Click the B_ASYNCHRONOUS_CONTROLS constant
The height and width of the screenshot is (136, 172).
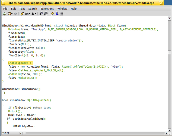138,29
